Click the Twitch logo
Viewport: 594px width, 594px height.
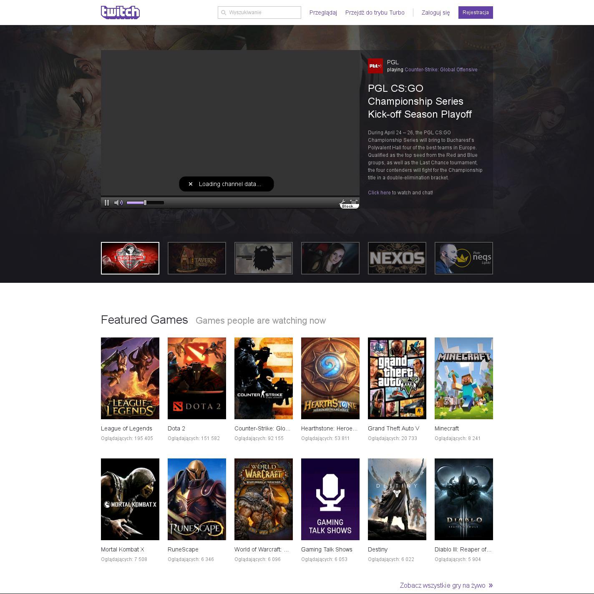(120, 13)
